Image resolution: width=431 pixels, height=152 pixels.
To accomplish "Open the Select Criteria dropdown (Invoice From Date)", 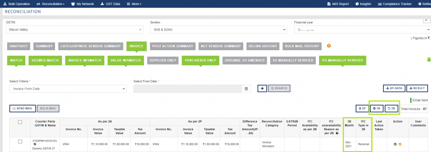I will [68, 89].
